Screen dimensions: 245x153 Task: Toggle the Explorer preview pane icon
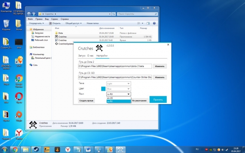click(x=148, y=23)
